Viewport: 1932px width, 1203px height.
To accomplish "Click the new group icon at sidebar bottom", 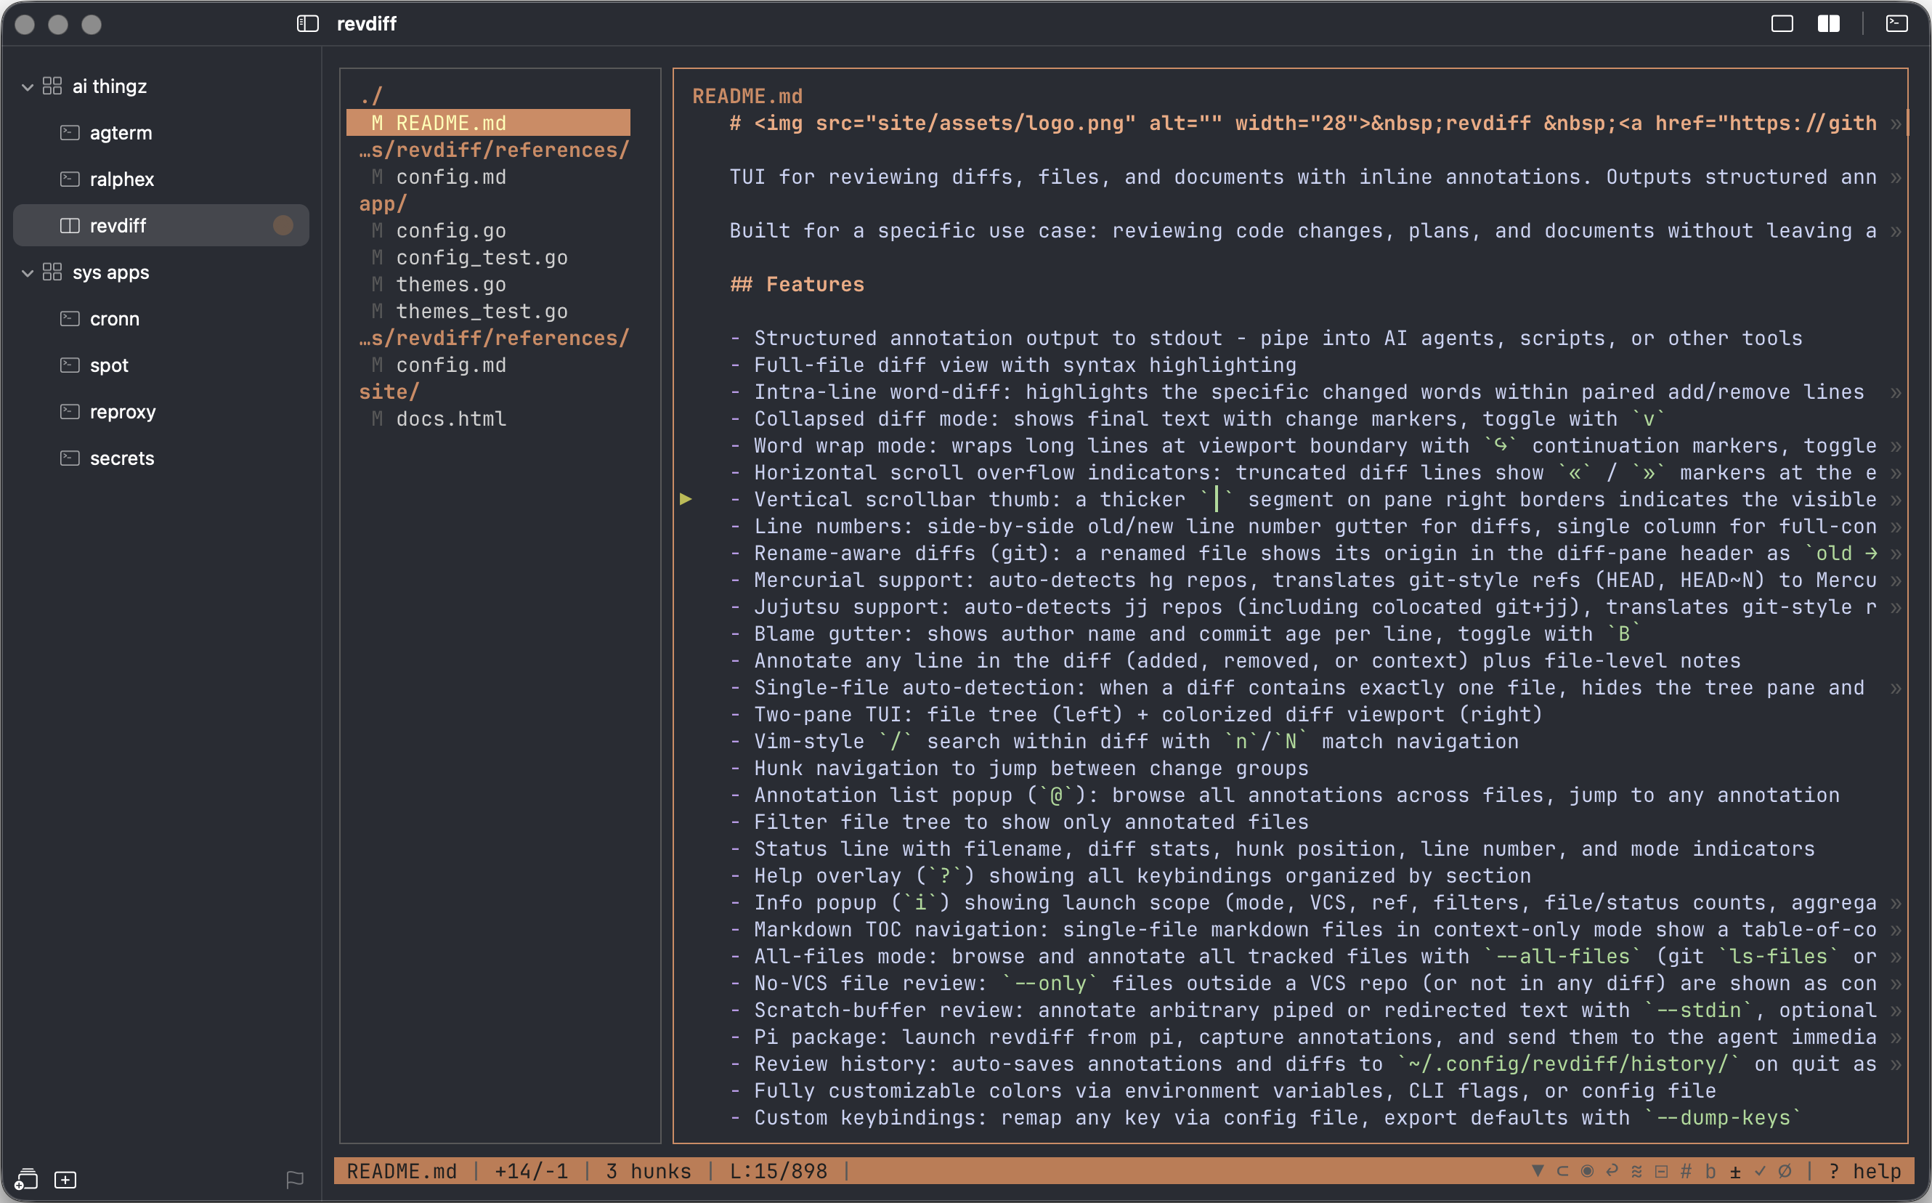I will click(26, 1179).
